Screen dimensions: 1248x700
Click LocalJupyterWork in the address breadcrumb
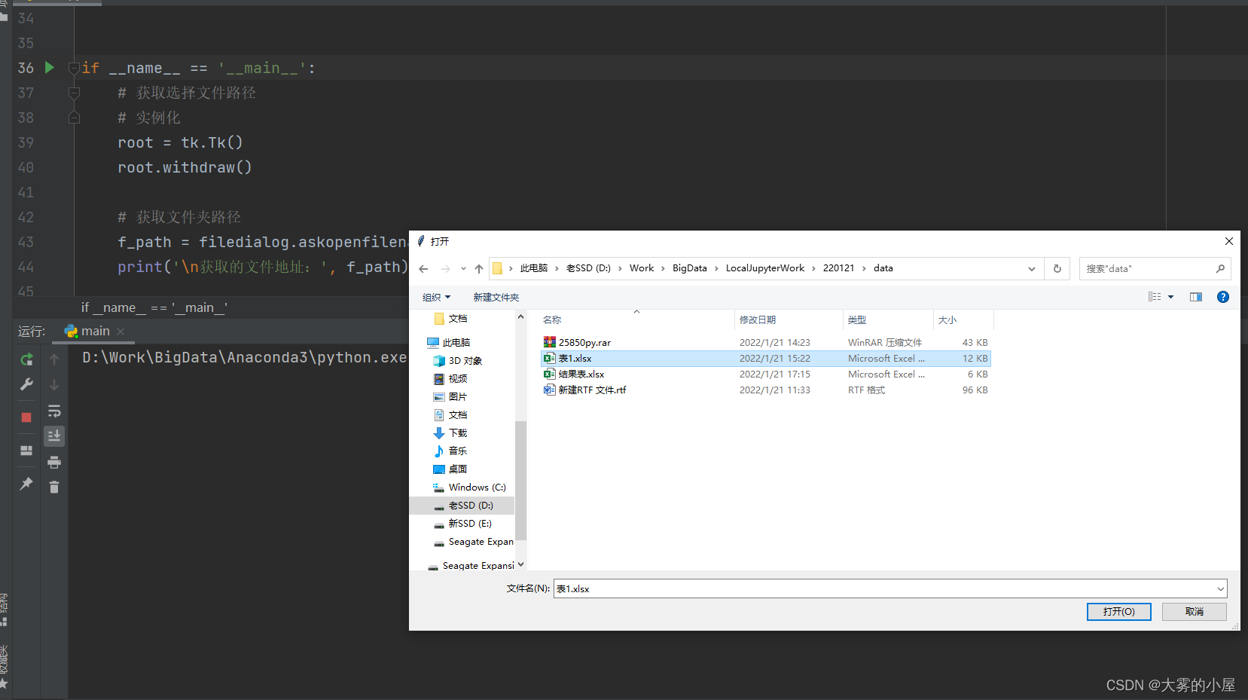click(765, 268)
